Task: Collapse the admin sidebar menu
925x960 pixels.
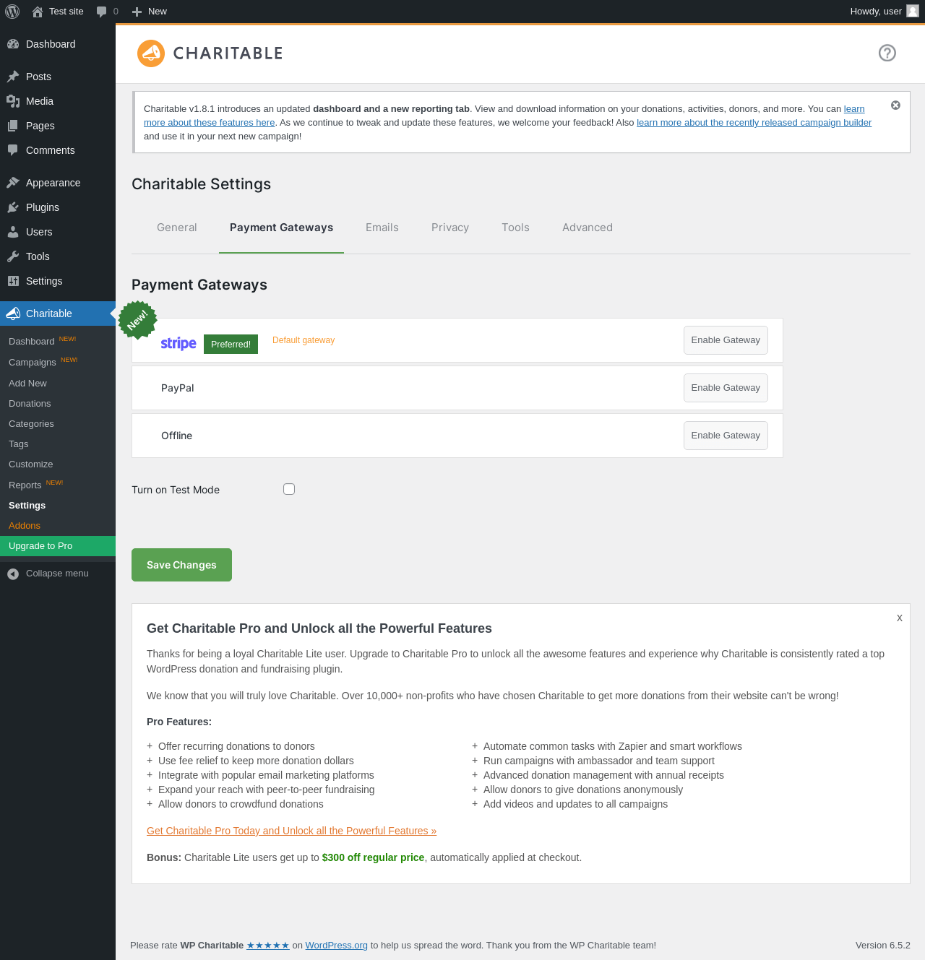Action: [x=58, y=574]
